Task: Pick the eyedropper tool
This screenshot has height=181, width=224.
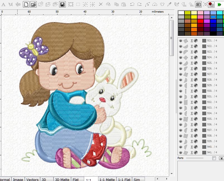Action: 169,4
